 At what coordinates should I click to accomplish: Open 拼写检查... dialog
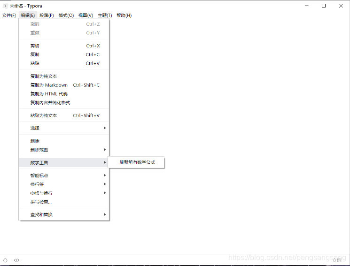click(64, 202)
